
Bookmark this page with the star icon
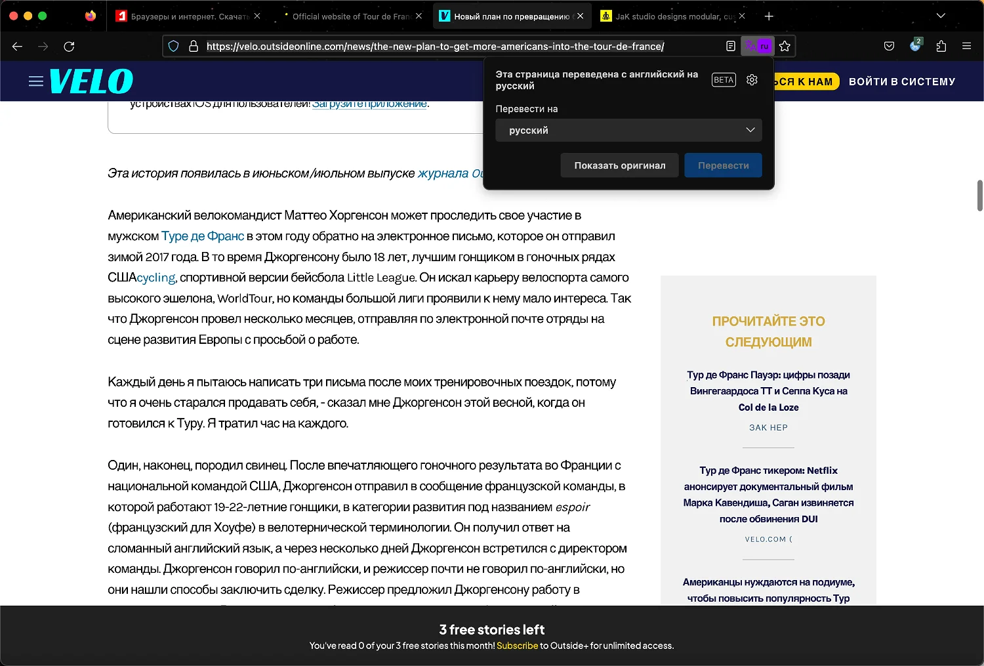(x=785, y=46)
